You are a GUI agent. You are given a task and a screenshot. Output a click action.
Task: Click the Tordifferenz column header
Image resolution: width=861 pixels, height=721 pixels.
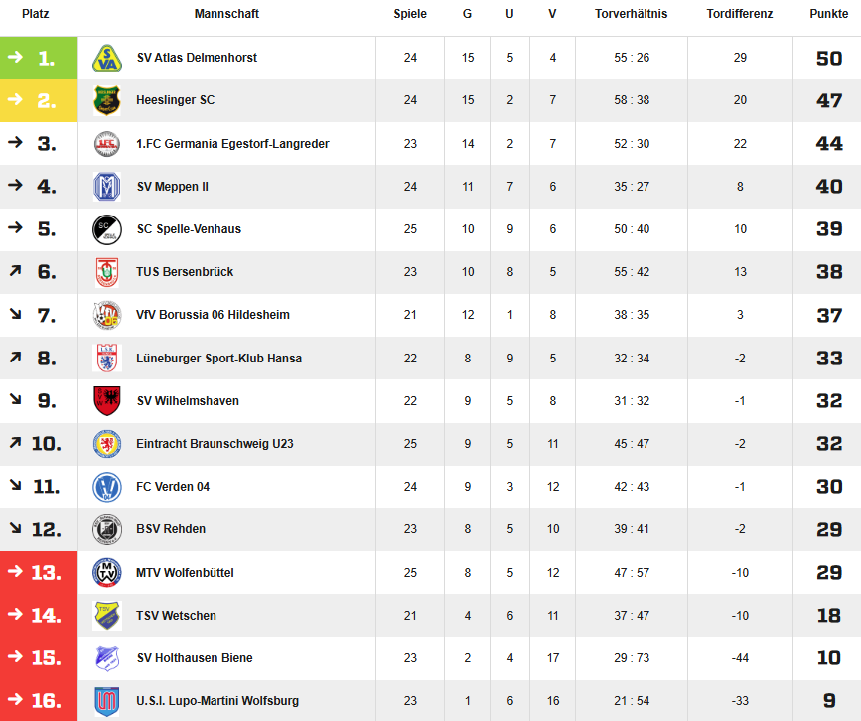[739, 14]
